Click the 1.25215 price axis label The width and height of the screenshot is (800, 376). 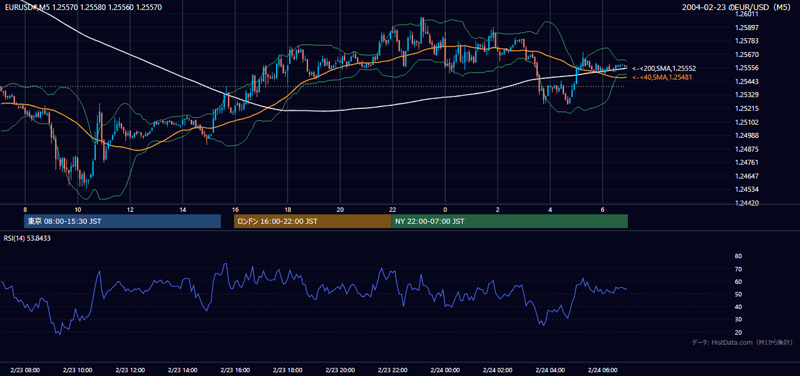tap(747, 108)
